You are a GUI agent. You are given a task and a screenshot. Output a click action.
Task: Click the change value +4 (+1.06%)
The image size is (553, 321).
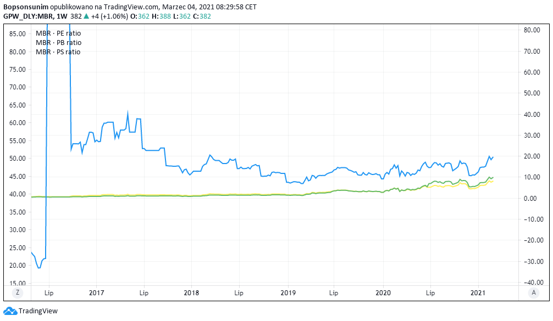click(x=109, y=16)
